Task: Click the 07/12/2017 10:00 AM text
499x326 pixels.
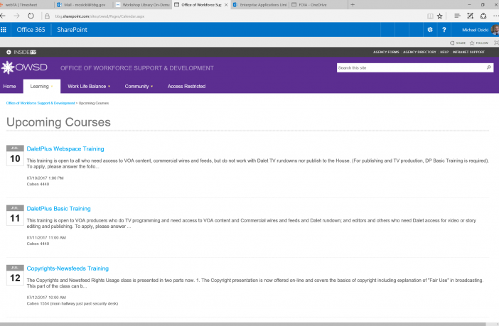Action: click(x=46, y=298)
